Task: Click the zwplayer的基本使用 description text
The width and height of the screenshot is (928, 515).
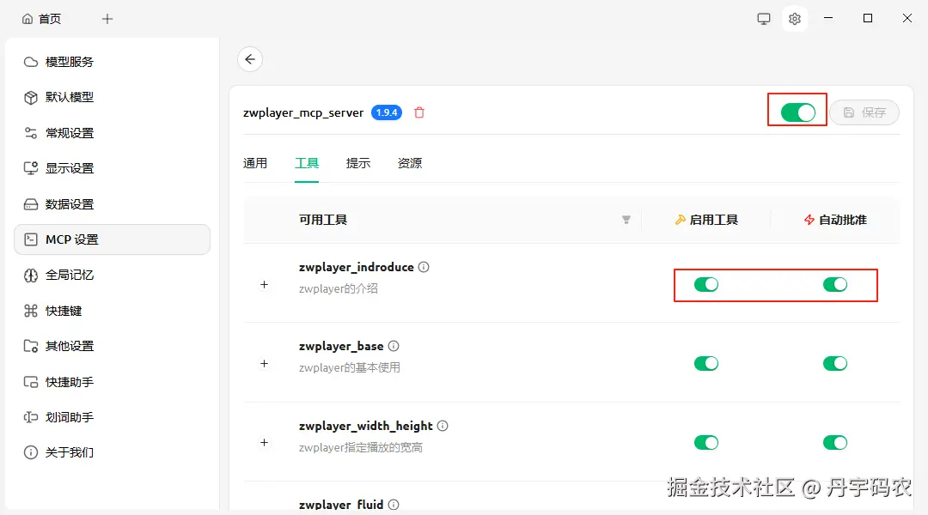Action: click(x=349, y=367)
